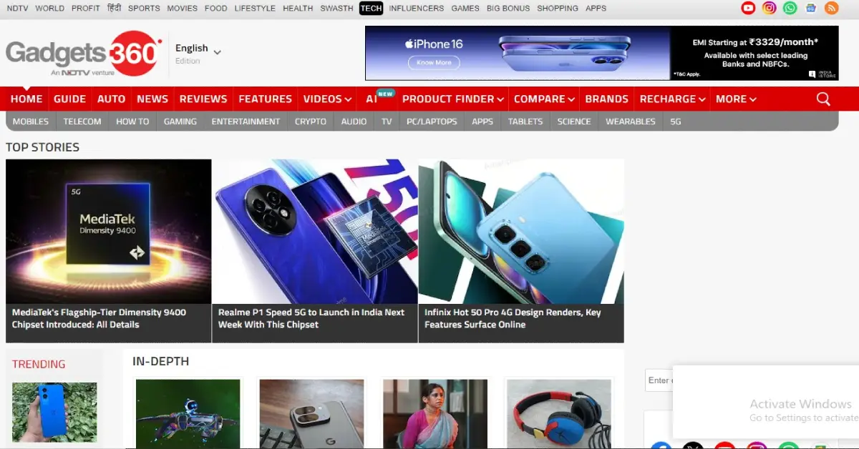Select GAMING in the sub-navigation
The image size is (859, 449).
[x=180, y=122]
